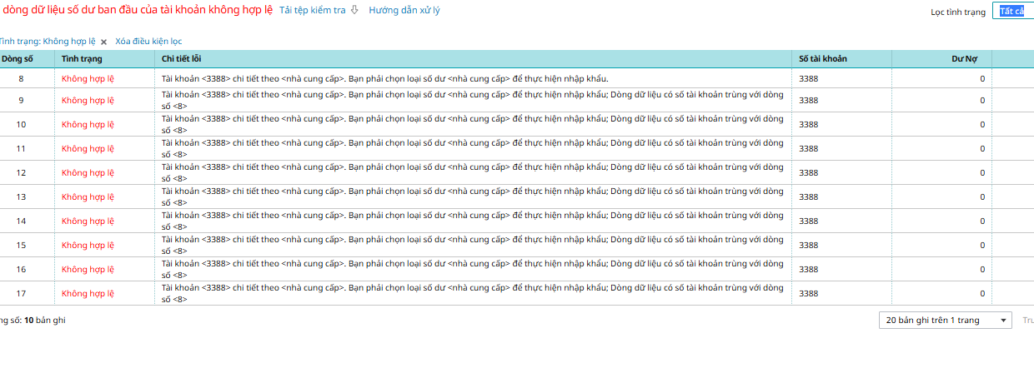The width and height of the screenshot is (1034, 383).
Task: Click the dropdown arrow of the page size selector
Action: click(x=1003, y=321)
